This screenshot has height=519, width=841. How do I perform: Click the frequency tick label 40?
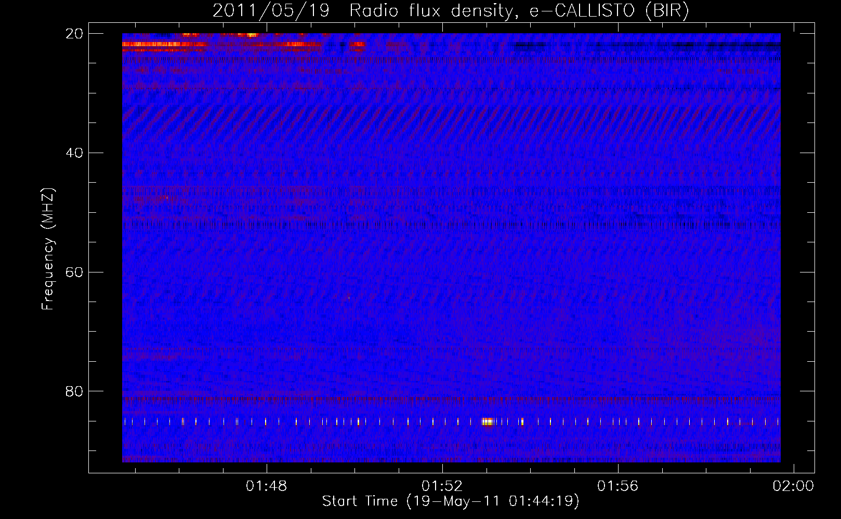click(74, 153)
